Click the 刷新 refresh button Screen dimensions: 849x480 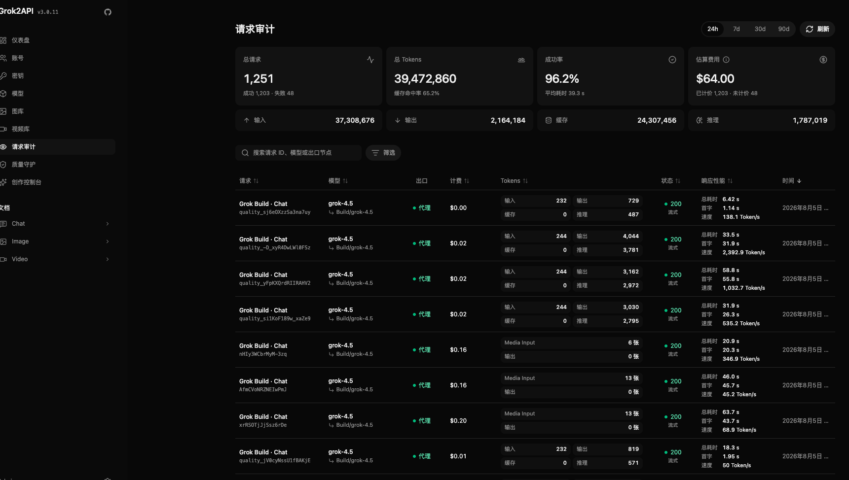[x=817, y=29]
